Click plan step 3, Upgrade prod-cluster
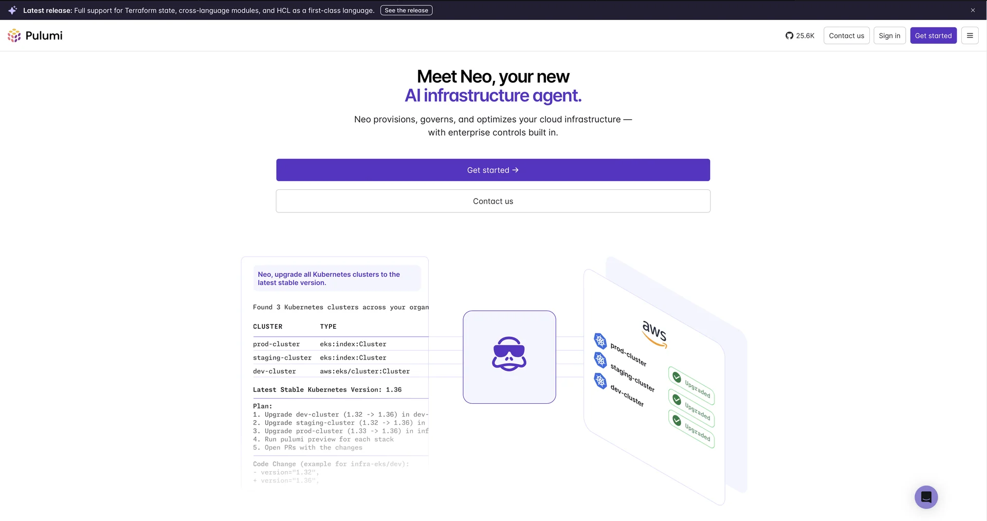Screen dimensions: 987x521 point(341,431)
